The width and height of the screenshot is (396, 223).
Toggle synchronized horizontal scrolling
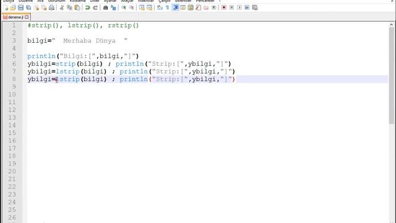click(150, 7)
